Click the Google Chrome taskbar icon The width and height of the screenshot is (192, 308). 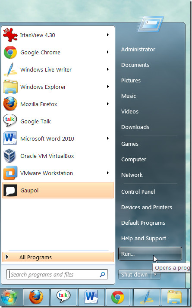click(x=118, y=296)
